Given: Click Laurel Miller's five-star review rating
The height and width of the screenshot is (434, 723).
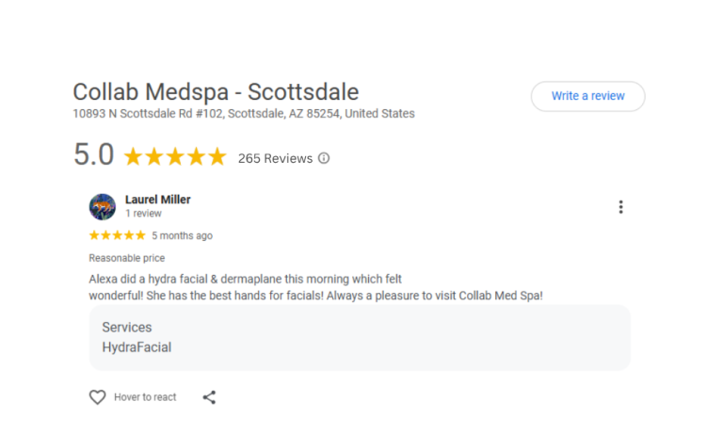Looking at the screenshot, I should click(x=117, y=235).
